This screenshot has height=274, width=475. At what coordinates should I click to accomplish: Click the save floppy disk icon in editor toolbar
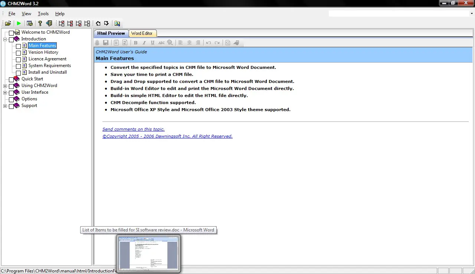[x=106, y=43]
